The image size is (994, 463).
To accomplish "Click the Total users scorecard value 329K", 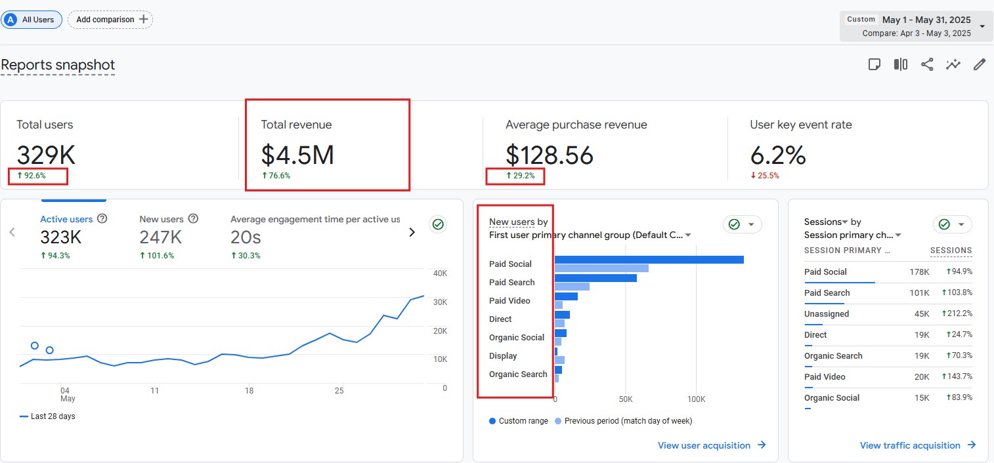I will pos(46,155).
